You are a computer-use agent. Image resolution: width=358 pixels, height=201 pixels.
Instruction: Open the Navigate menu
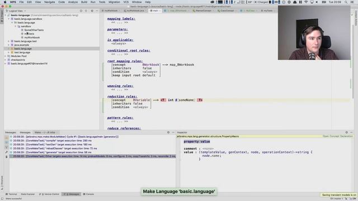tap(50, 2)
